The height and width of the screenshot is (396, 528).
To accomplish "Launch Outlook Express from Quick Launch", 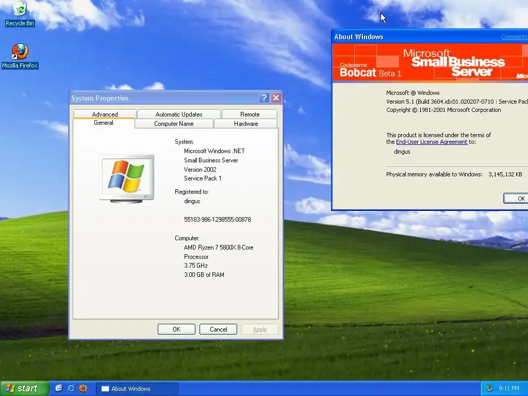I will click(x=59, y=388).
